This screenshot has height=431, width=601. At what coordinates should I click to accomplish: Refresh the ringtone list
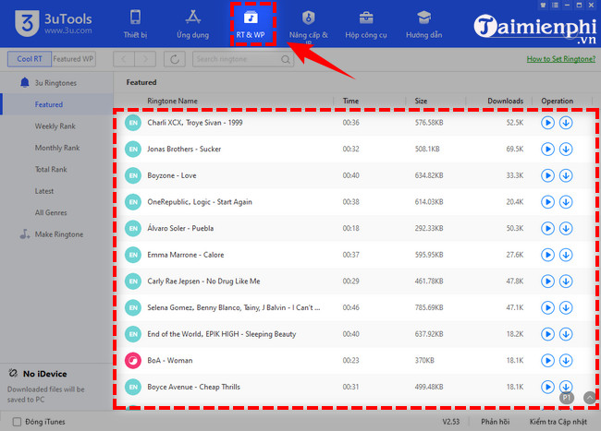coord(175,59)
